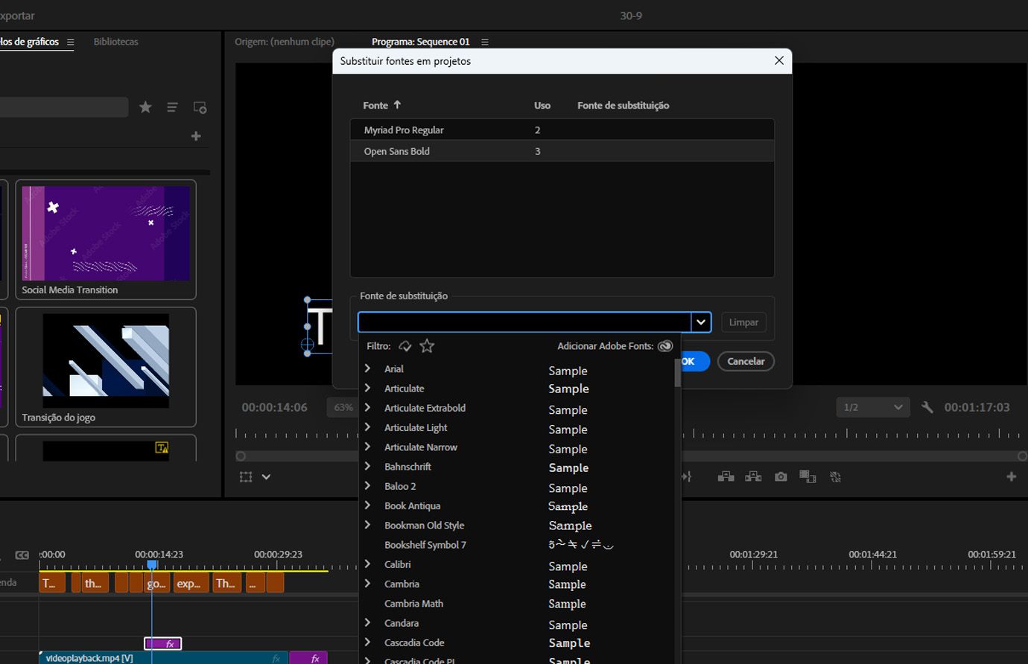Open the 1/2 playback resolution dropdown
Screen dimensions: 1028x664
click(872, 407)
